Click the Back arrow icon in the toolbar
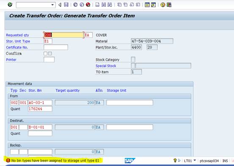 (75, 5)
